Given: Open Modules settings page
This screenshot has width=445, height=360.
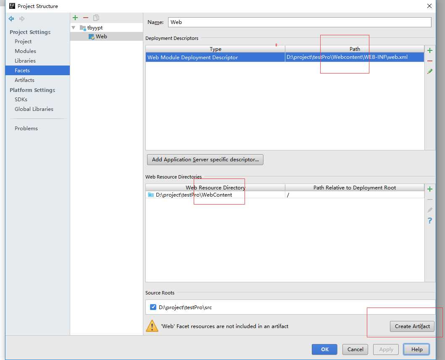Looking at the screenshot, I should point(25,51).
